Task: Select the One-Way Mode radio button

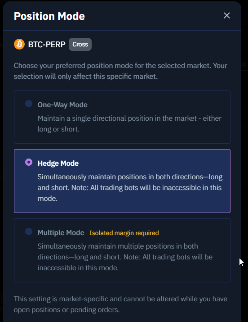Action: click(29, 104)
